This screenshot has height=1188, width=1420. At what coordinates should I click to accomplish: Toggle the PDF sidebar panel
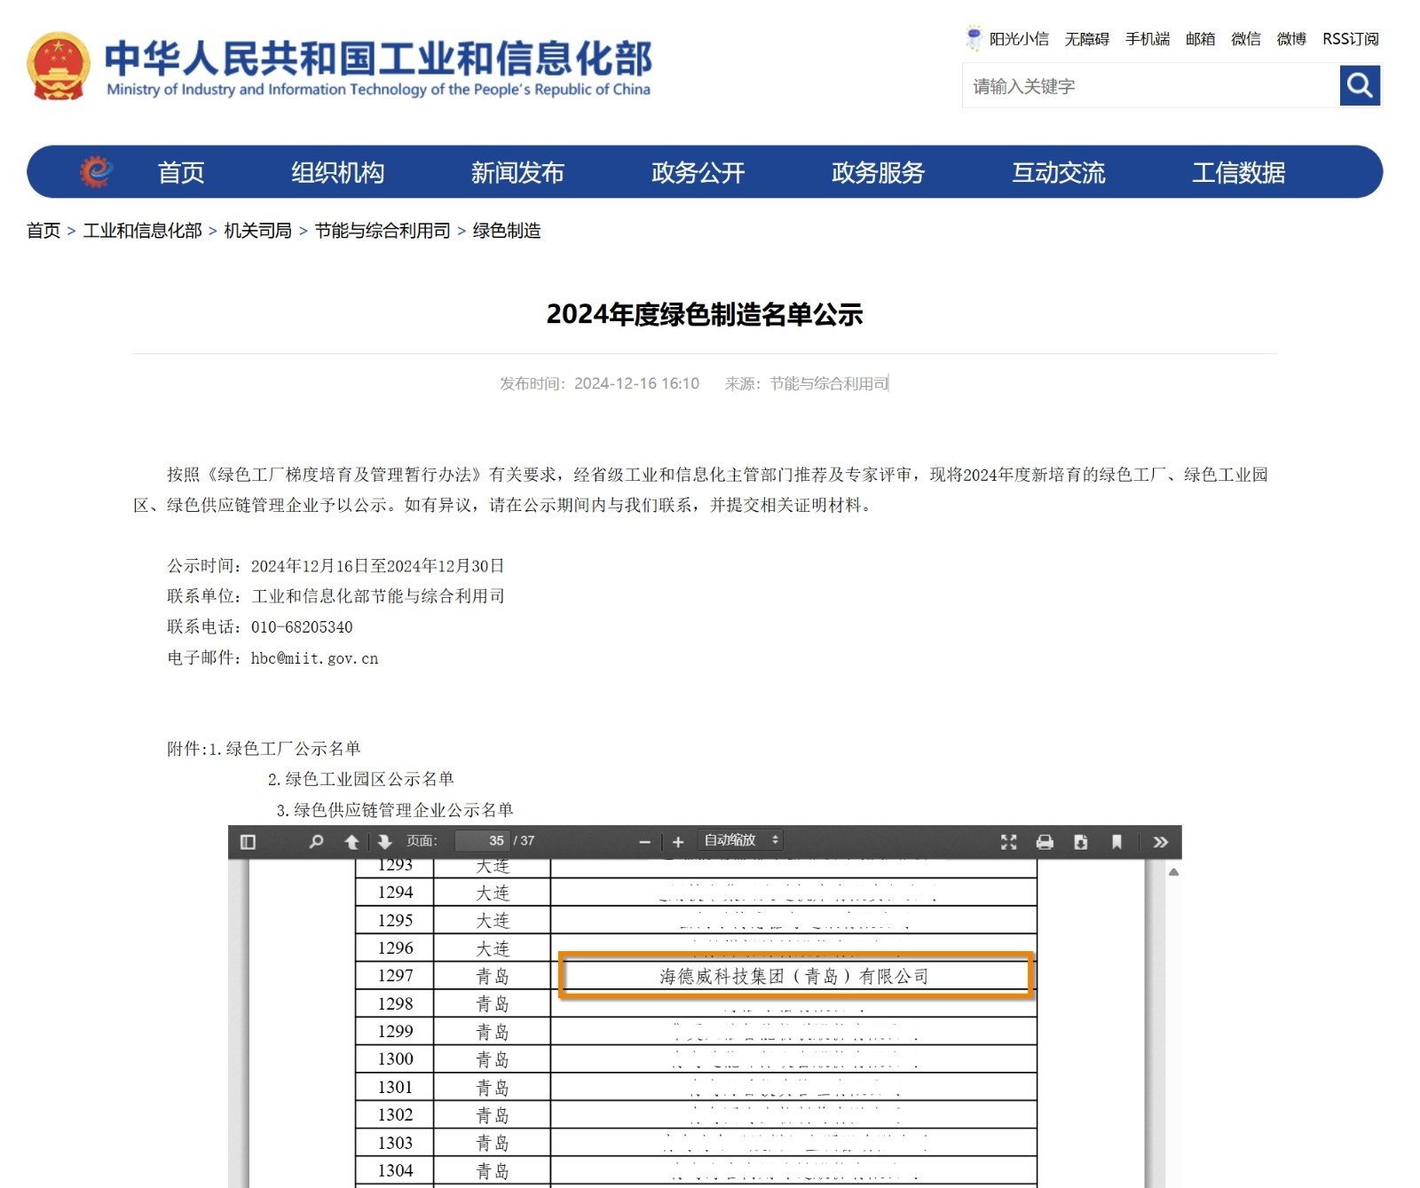(x=248, y=841)
